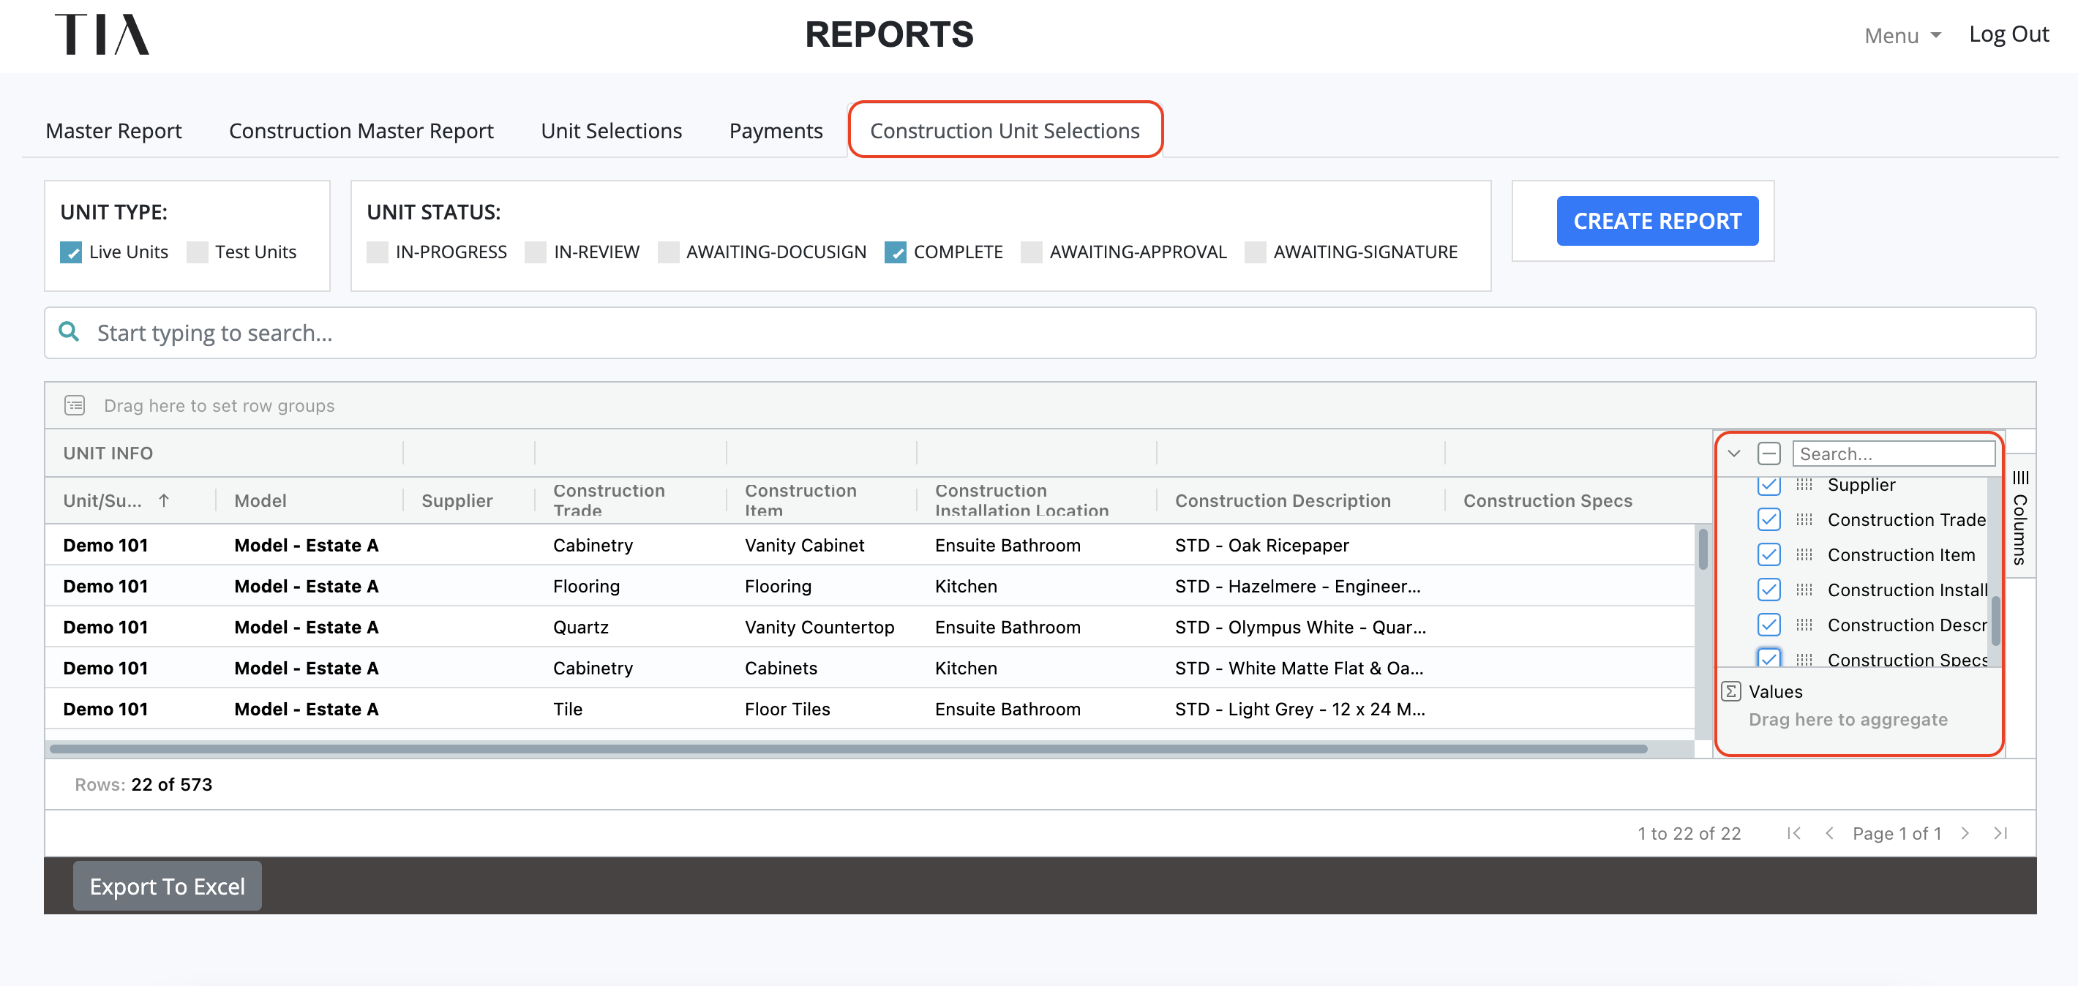Click the horizontal table scrollbar
2078x986 pixels.
849,749
